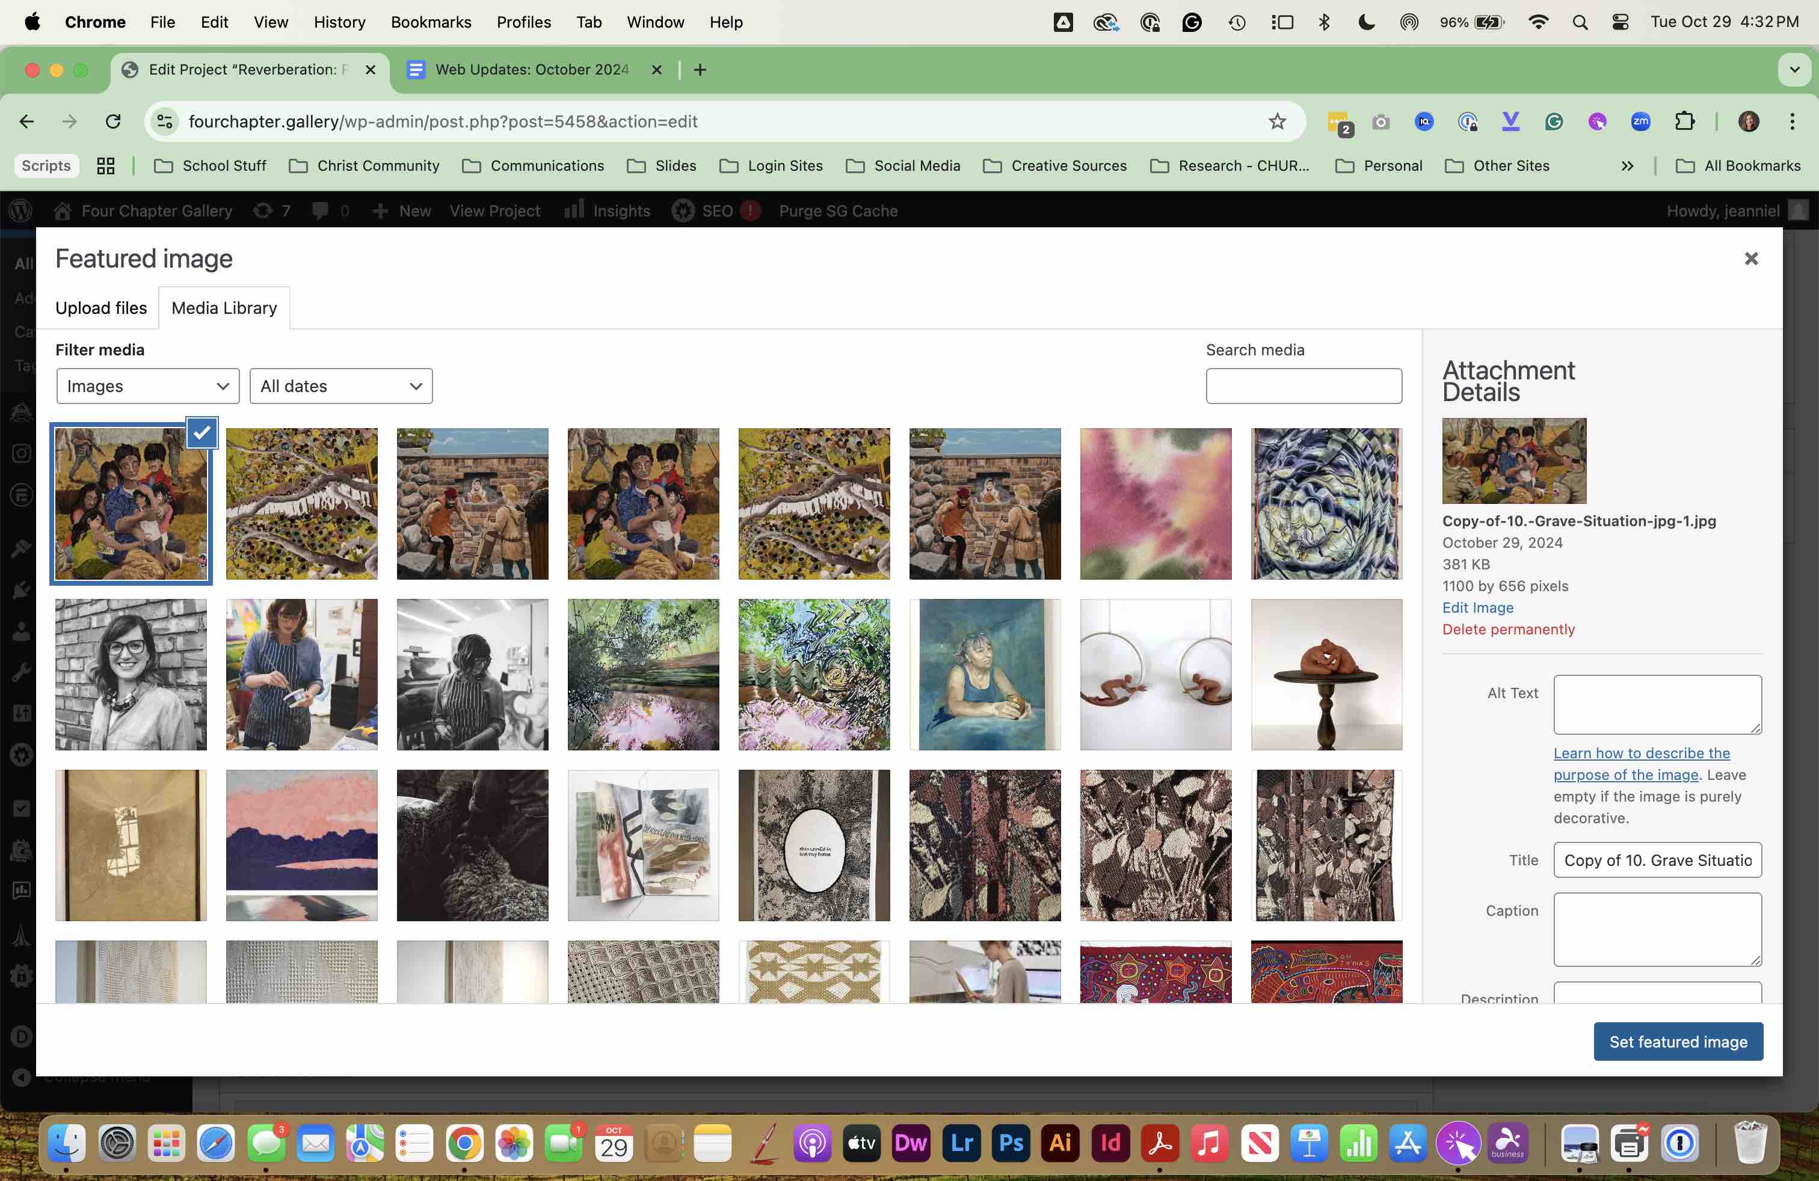Select the sculpture on pedestal table thumbnail
Screen dimensions: 1819x1181
point(1326,675)
